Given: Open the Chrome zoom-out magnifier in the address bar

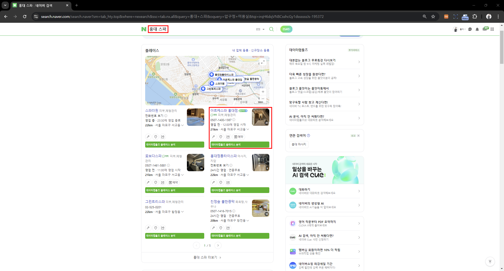Looking at the screenshot, I should tap(424, 17).
